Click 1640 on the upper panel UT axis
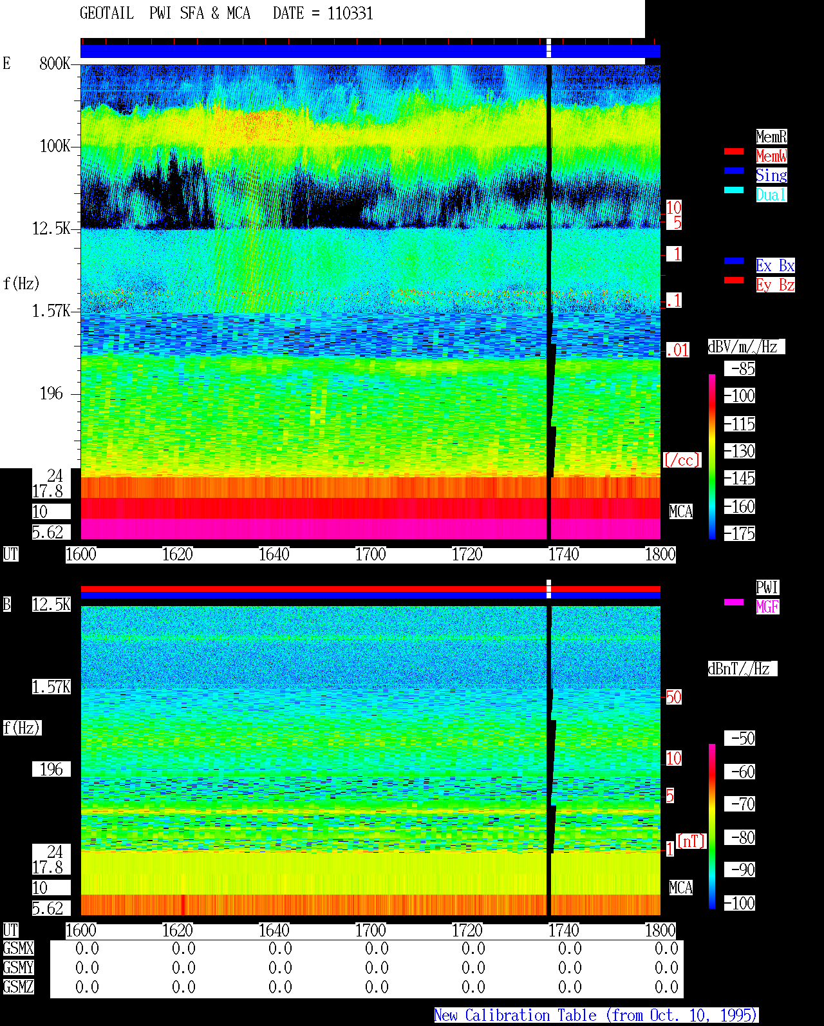Viewport: 824px width, 1026px height. (274, 554)
